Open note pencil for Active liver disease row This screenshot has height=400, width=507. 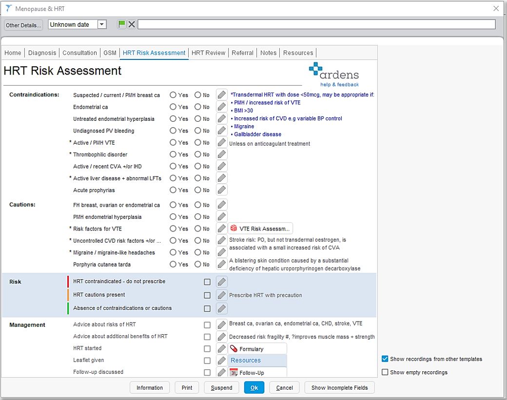[x=221, y=178]
